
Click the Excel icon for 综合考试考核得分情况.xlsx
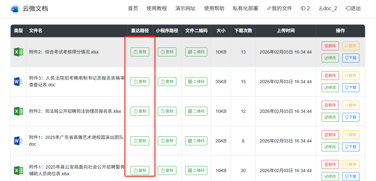click(x=19, y=52)
